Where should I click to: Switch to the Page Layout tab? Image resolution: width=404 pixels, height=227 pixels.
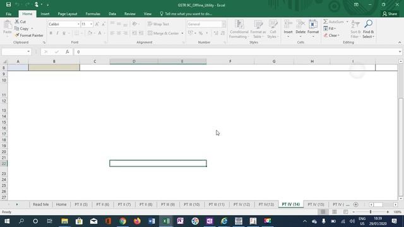68,14
